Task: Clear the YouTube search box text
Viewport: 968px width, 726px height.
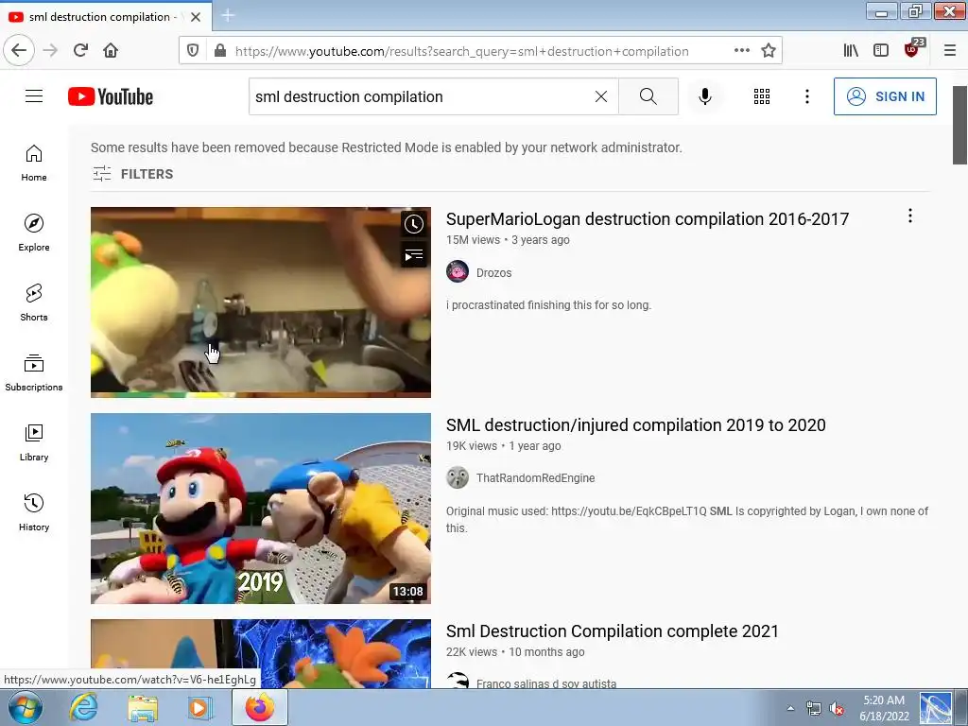Action: [x=600, y=96]
